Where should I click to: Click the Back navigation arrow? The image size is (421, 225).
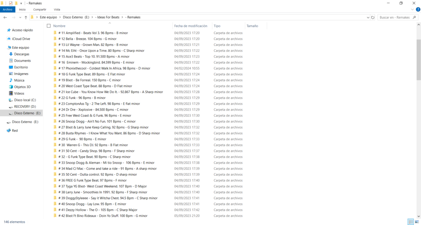5,18
